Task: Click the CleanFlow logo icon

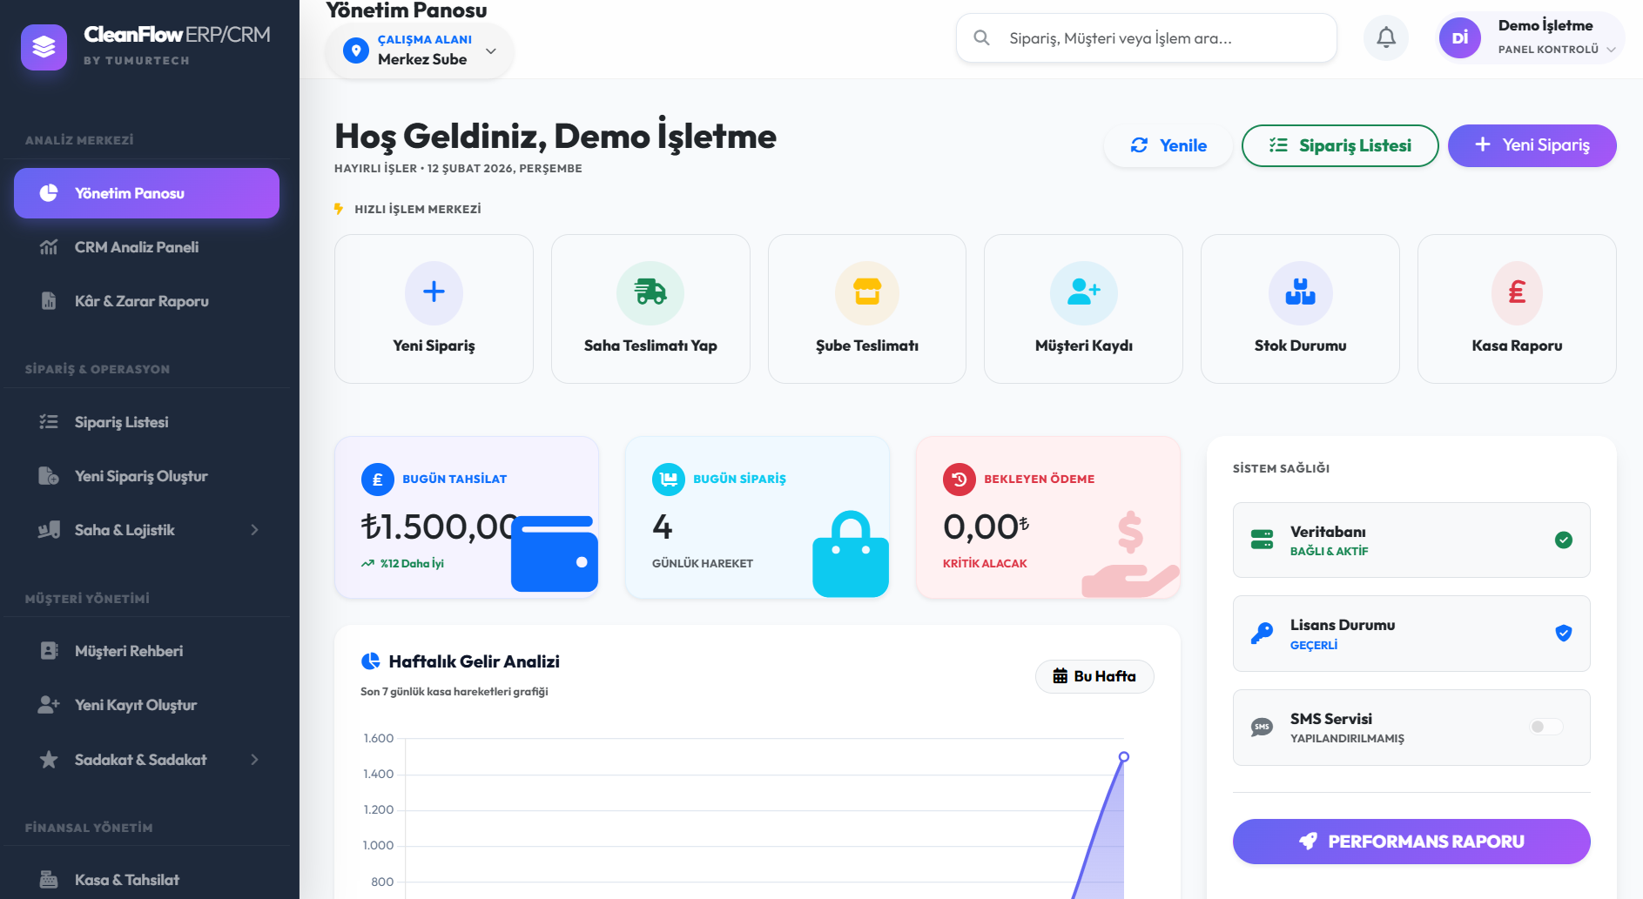Action: [x=44, y=47]
